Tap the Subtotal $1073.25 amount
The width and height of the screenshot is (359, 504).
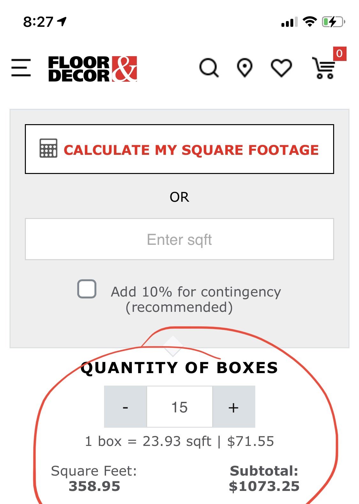click(x=264, y=486)
